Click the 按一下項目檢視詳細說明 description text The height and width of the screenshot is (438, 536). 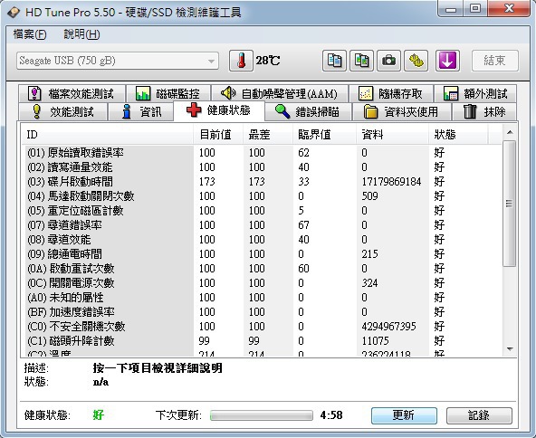coord(158,368)
